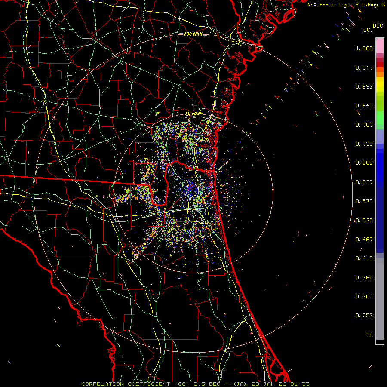Select the 0.360 scale value
Viewport: 387px width, 387px height.
(x=364, y=278)
